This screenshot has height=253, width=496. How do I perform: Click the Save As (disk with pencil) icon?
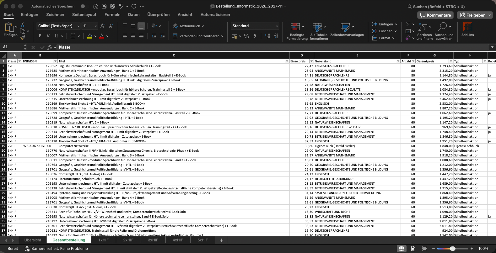tap(113, 6)
